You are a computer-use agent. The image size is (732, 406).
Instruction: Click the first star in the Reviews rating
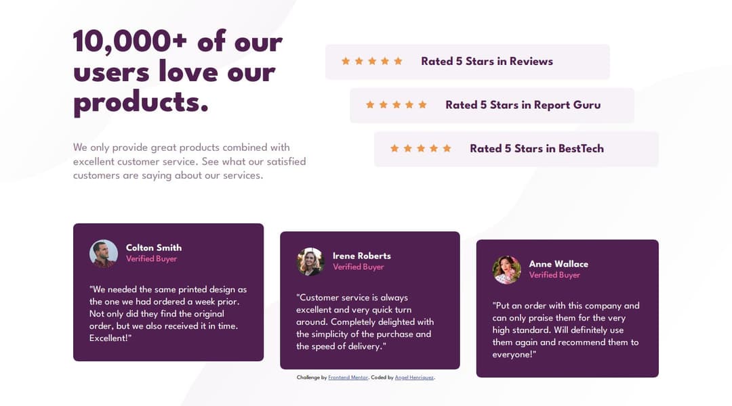(x=346, y=62)
